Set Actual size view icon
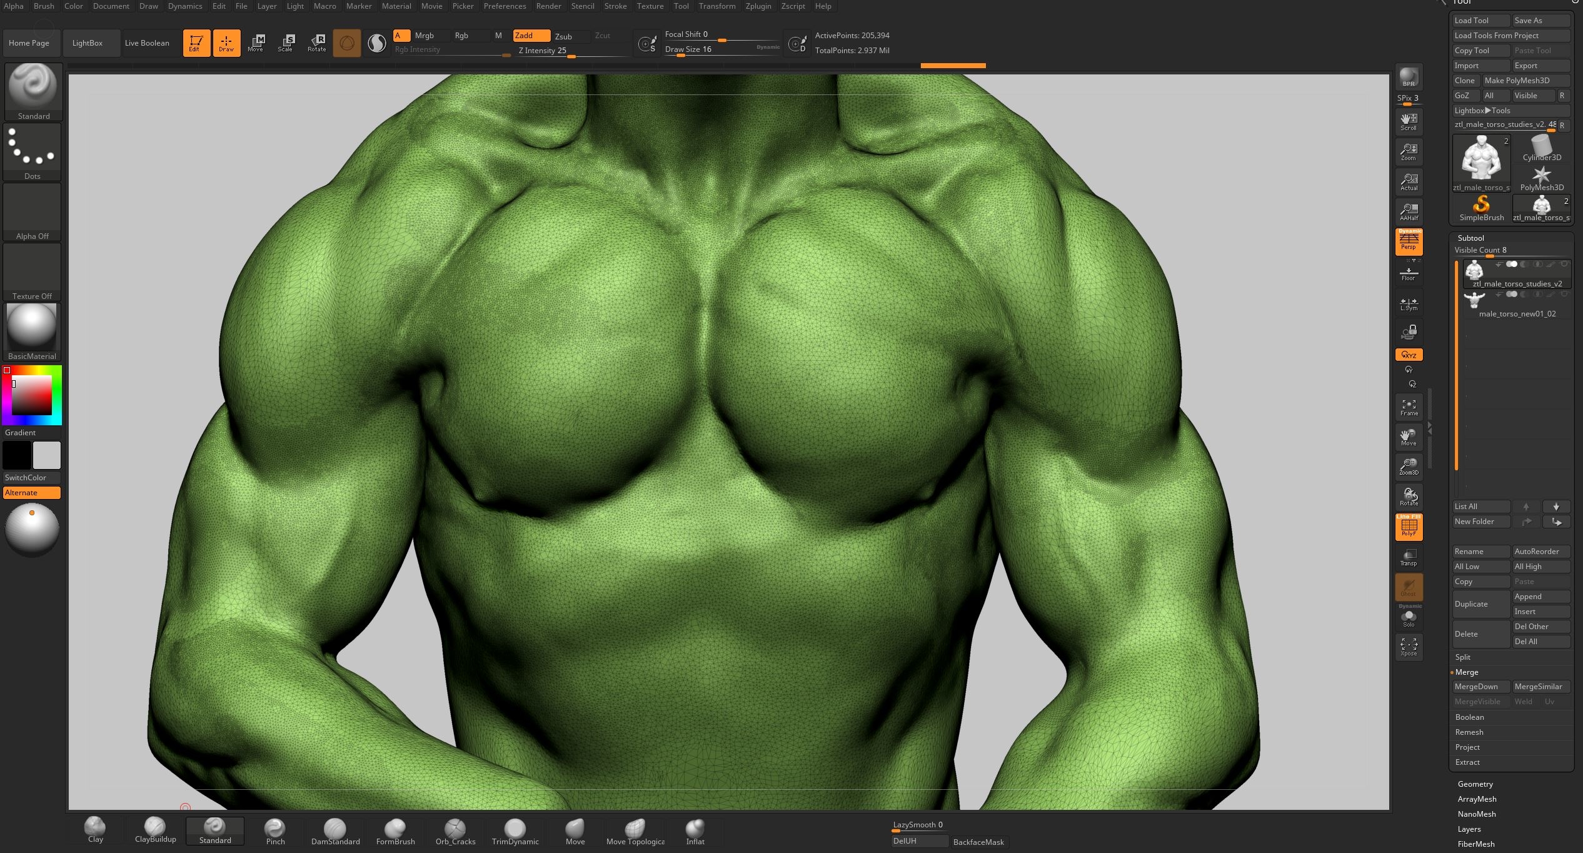The width and height of the screenshot is (1583, 853). [x=1409, y=181]
